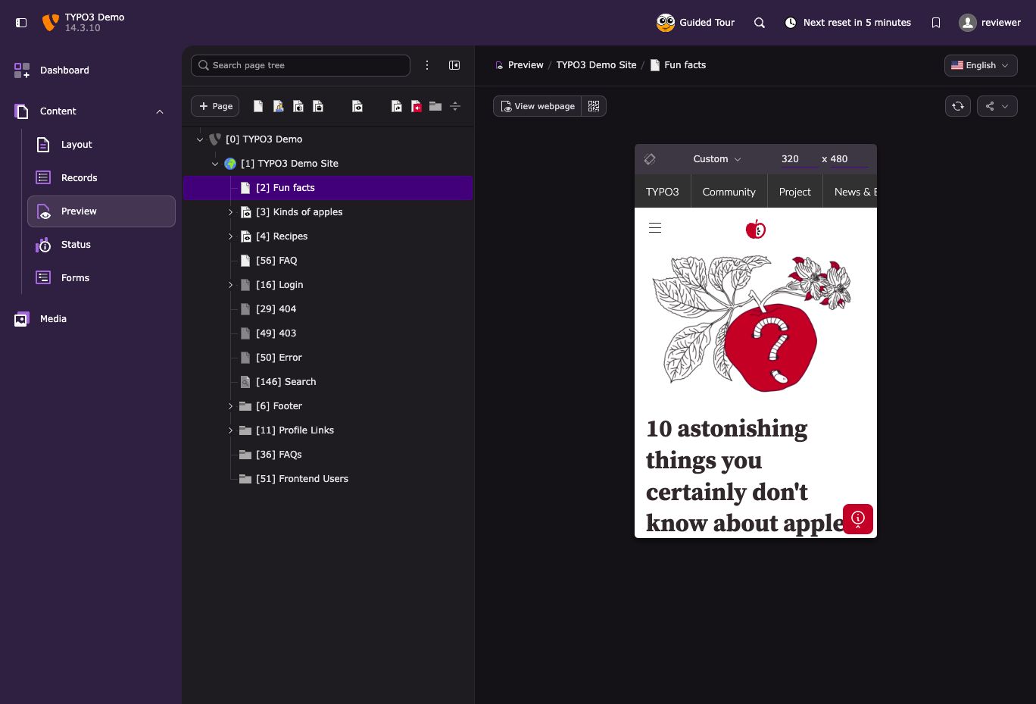Screen dimensions: 1036x704
Task: Open the share dropdown button
Action: click(997, 106)
